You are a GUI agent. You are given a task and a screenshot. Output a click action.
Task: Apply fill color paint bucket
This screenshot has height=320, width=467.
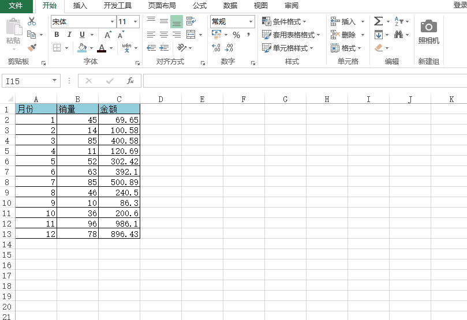tap(82, 48)
